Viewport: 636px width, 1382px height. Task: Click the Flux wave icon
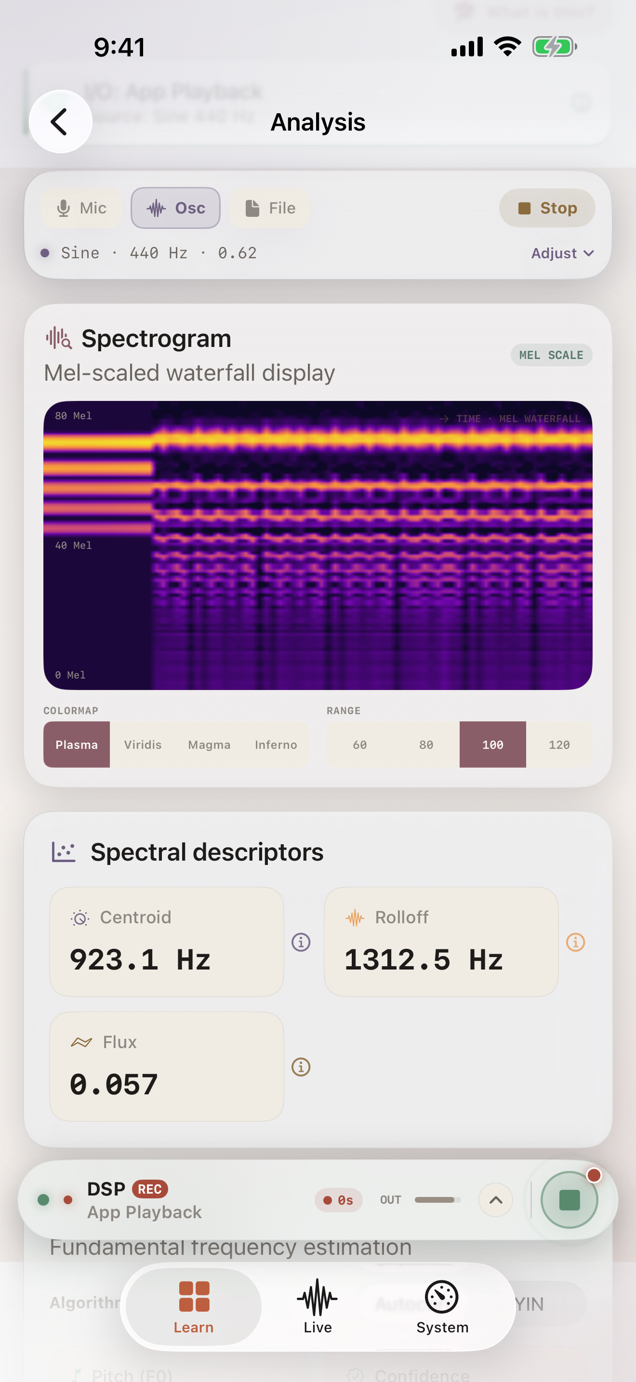81,1042
